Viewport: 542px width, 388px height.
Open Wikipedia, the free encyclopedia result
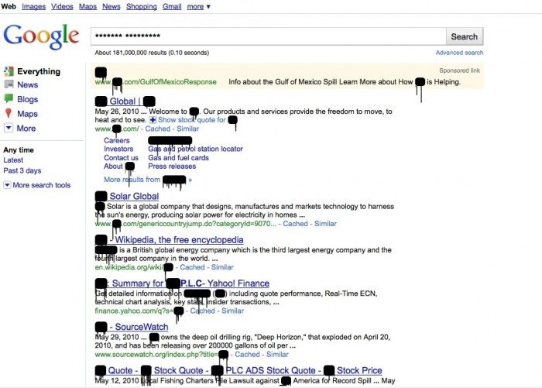coord(169,239)
